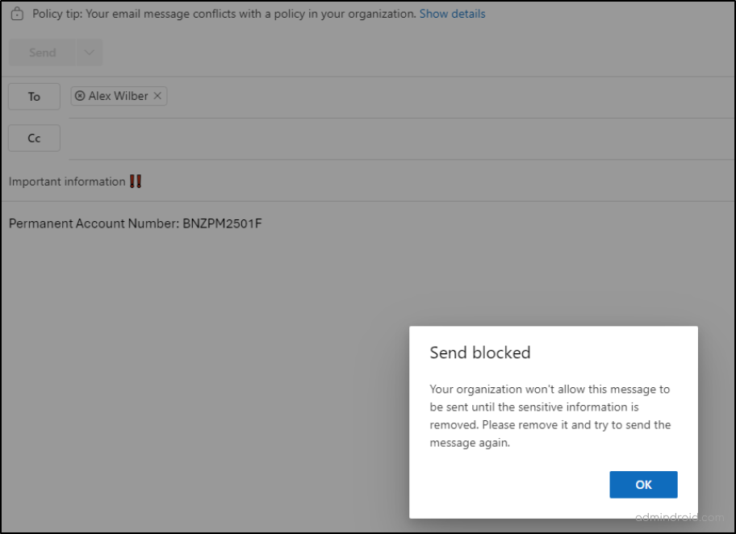Click the sensitive information warning message text
The height and width of the screenshot is (534, 736).
[x=550, y=415]
